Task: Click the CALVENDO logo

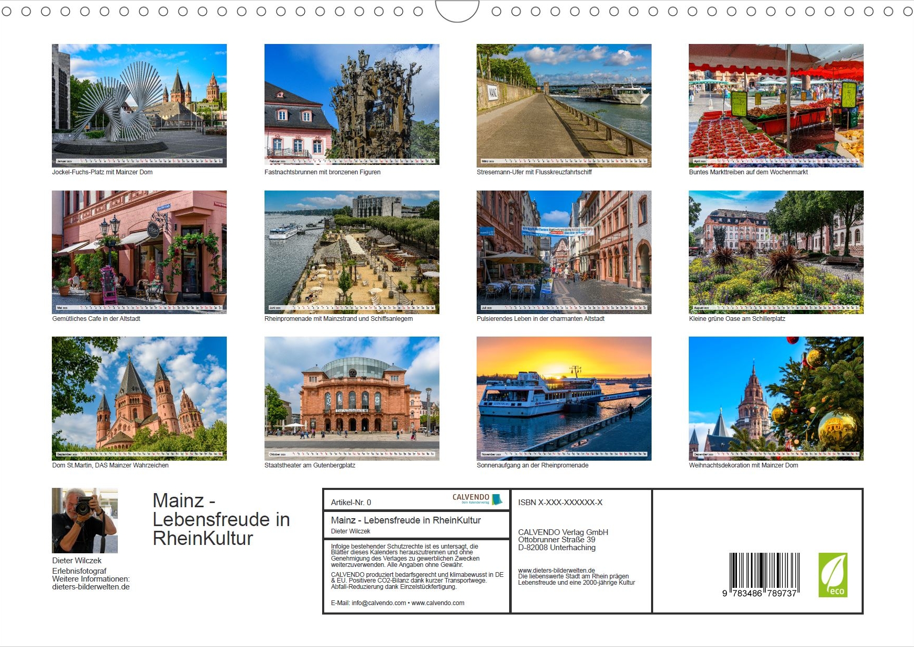Action: click(x=477, y=499)
